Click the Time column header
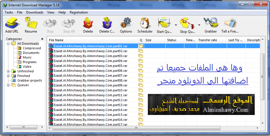 (x=190, y=40)
